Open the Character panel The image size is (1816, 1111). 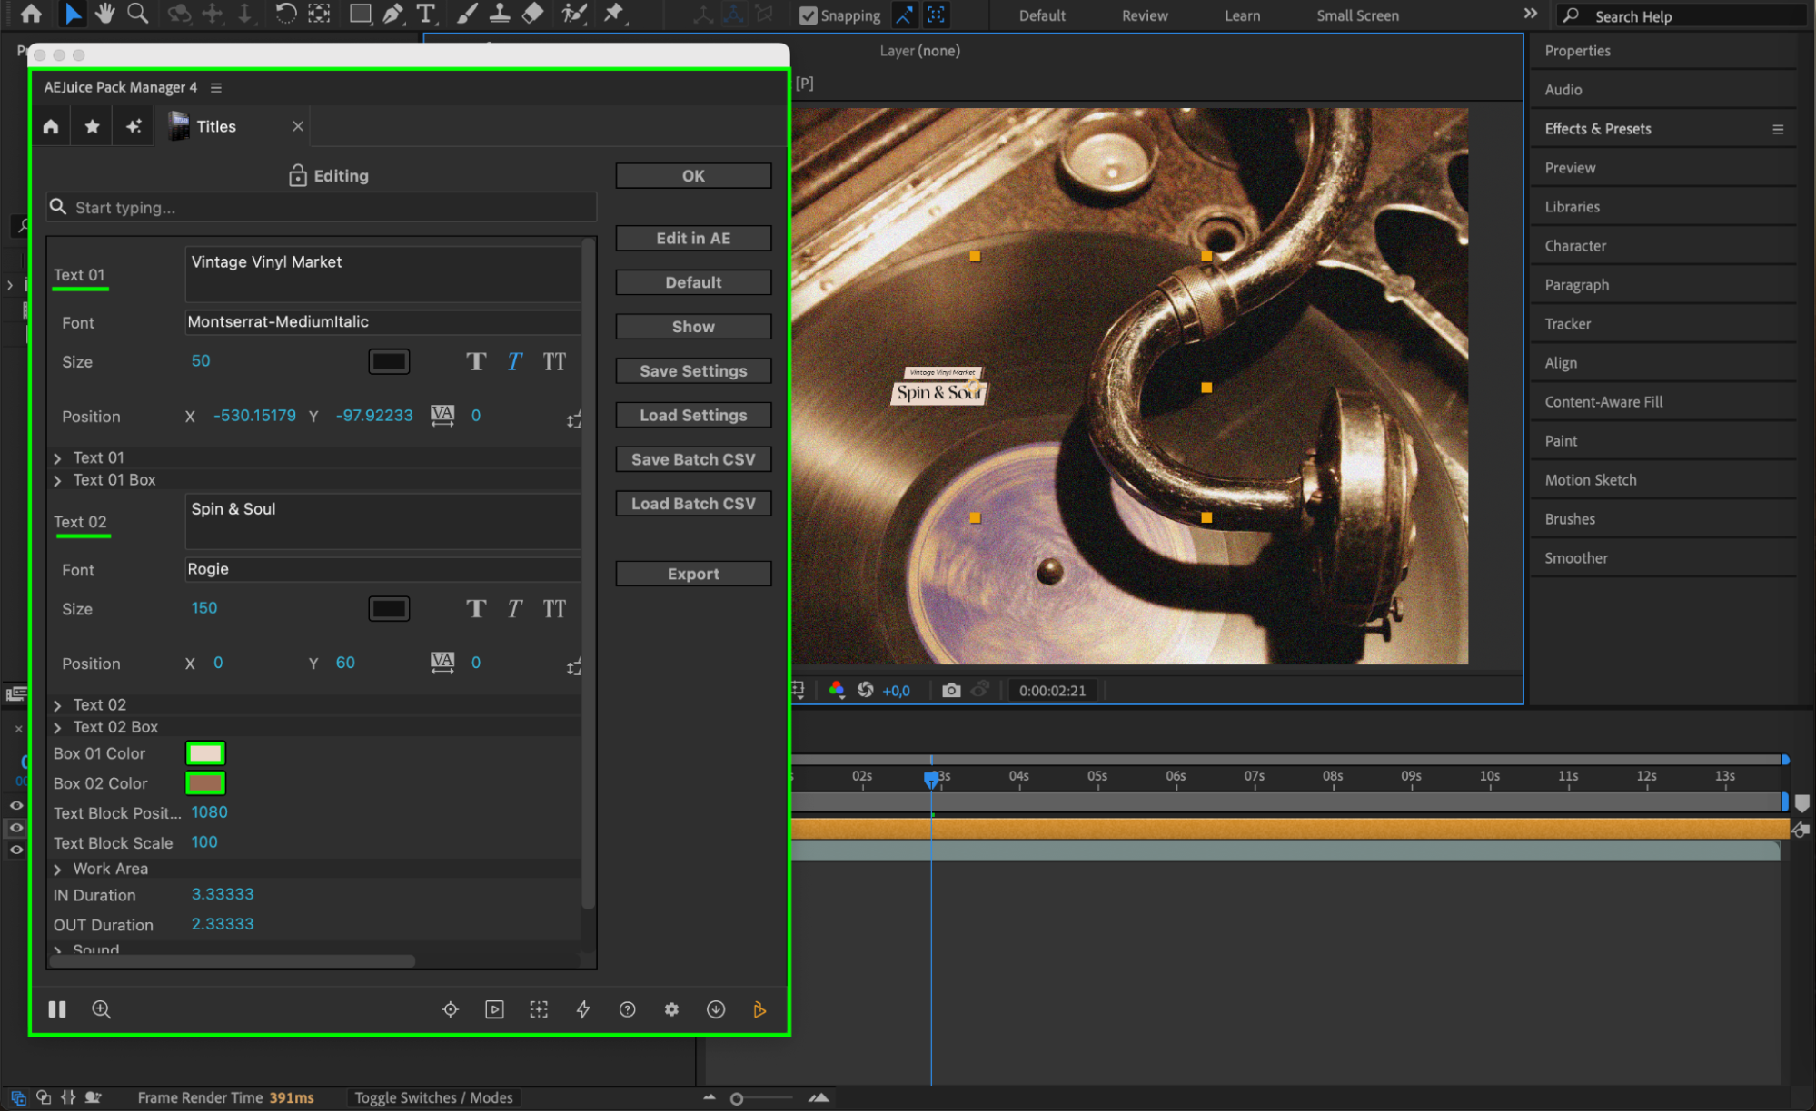1575,246
